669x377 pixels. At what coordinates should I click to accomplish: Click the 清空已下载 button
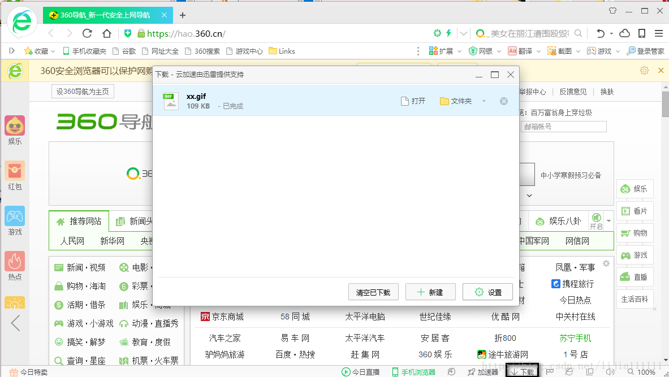(373, 292)
